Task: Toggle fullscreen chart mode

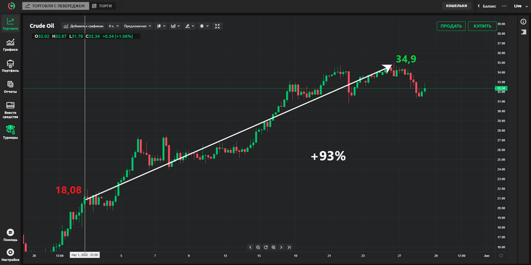Action: [217, 26]
